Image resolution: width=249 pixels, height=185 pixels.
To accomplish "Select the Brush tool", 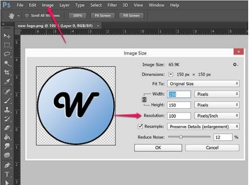I will tap(7, 101).
